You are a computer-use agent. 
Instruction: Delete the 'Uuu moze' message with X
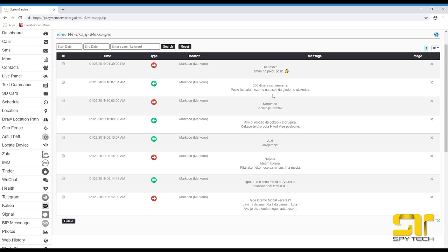point(432,64)
